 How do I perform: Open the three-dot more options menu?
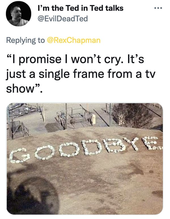158,8
